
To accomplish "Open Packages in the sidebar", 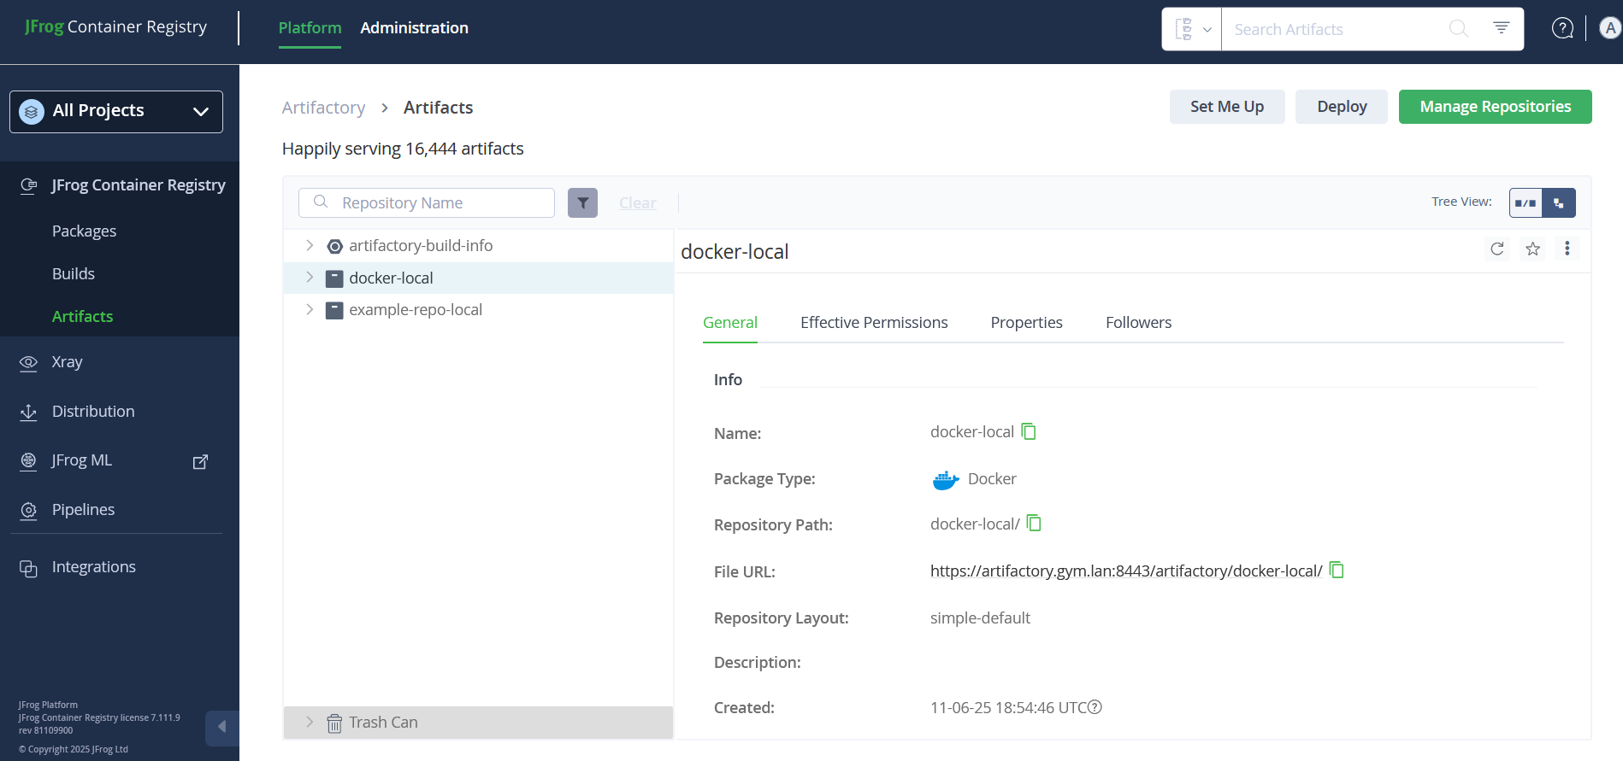I will (x=84, y=231).
